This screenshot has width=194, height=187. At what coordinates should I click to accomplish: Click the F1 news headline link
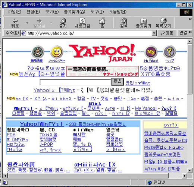pos(166,162)
